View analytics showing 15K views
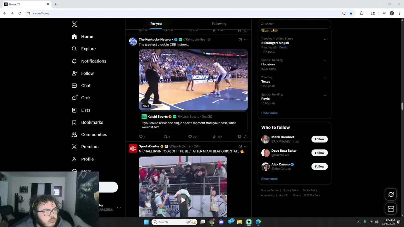Screen dimensions: 404x227 click(217, 137)
